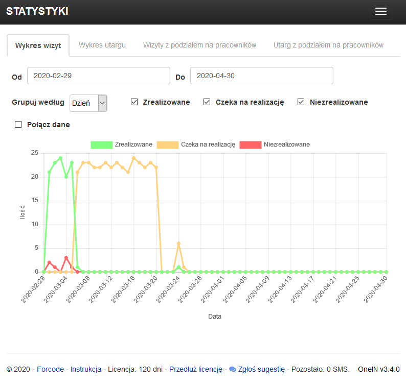406x386 pixels.
Task: Uncheck the Zrealizowane checkbox
Action: coord(134,102)
